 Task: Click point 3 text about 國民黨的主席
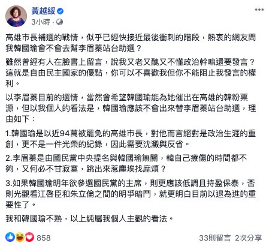(x=131, y=194)
